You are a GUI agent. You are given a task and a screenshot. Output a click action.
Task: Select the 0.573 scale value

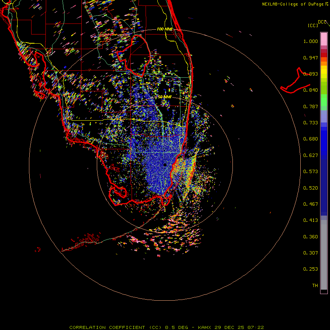tap(311, 172)
